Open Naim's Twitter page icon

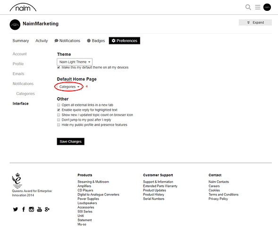point(16,209)
